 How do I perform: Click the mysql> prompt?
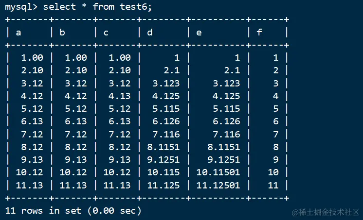pos(21,7)
